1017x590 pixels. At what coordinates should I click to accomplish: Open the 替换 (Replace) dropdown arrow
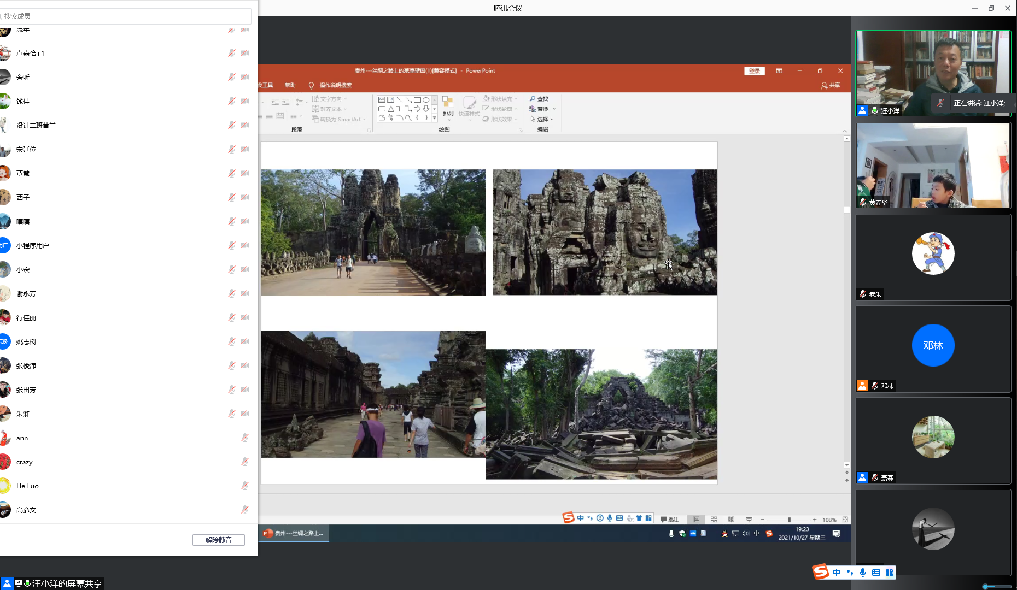coord(554,109)
